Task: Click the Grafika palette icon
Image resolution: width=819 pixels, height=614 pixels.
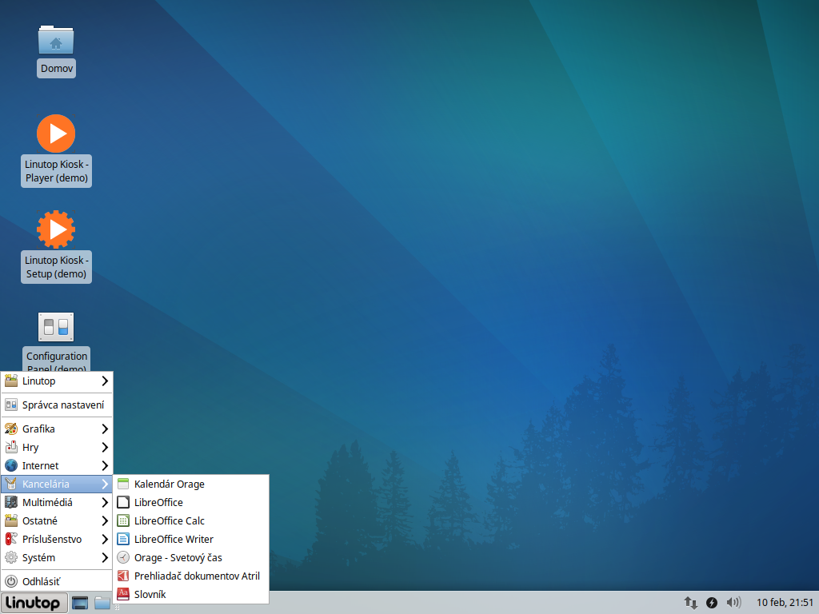Action: pos(11,429)
